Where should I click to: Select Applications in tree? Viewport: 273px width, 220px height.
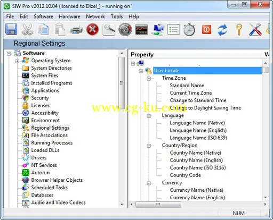[45, 90]
